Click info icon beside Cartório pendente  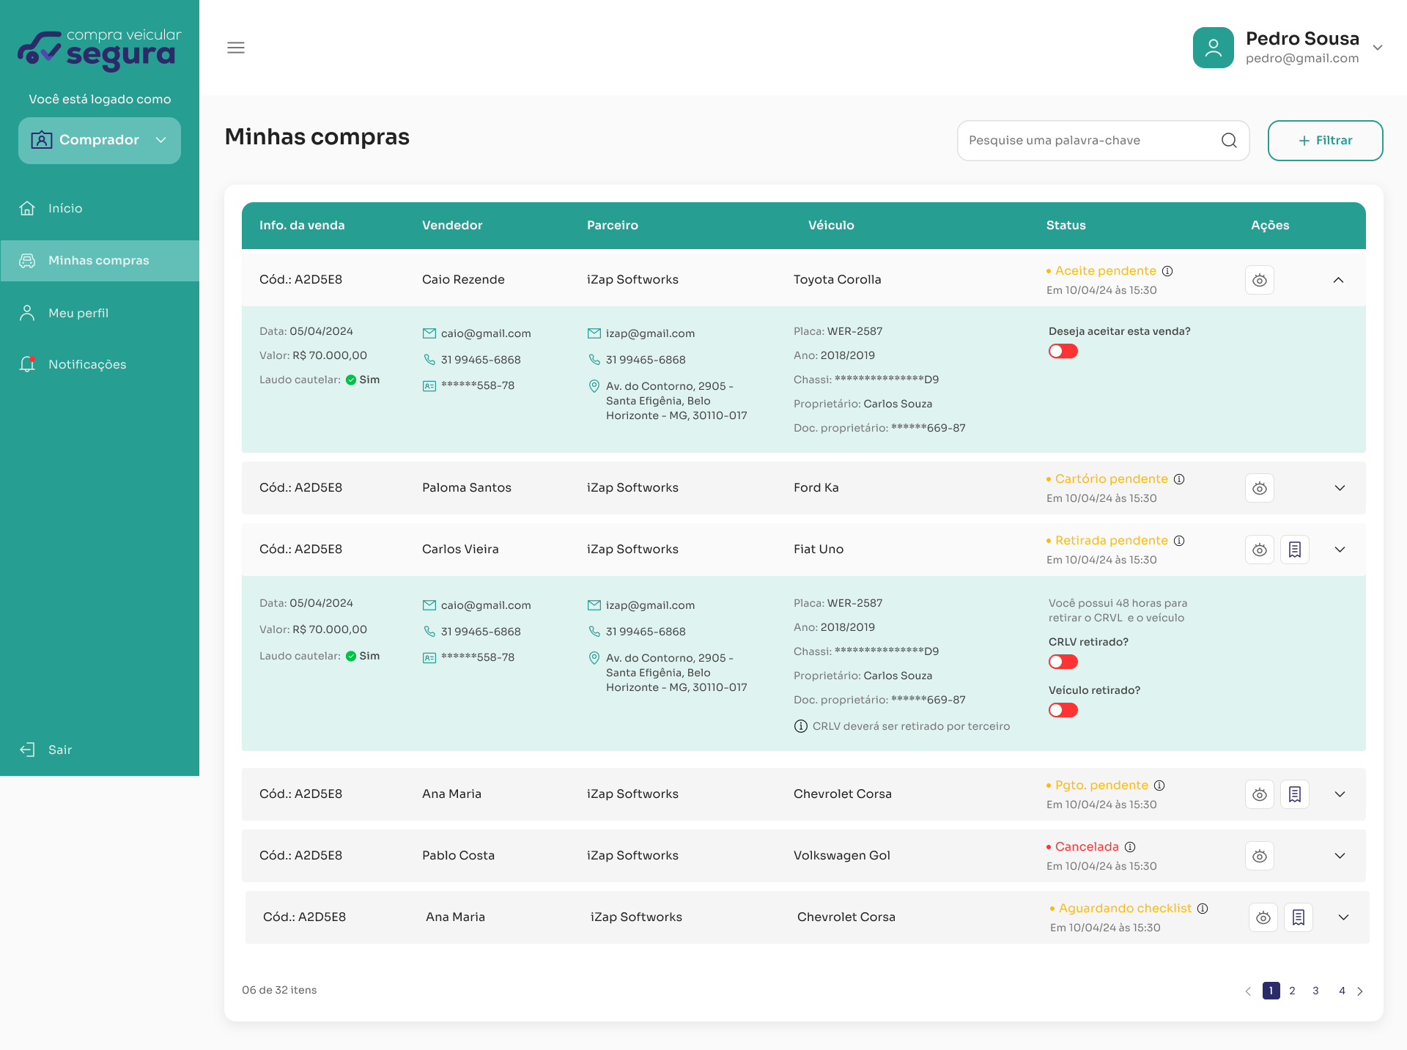1179,479
